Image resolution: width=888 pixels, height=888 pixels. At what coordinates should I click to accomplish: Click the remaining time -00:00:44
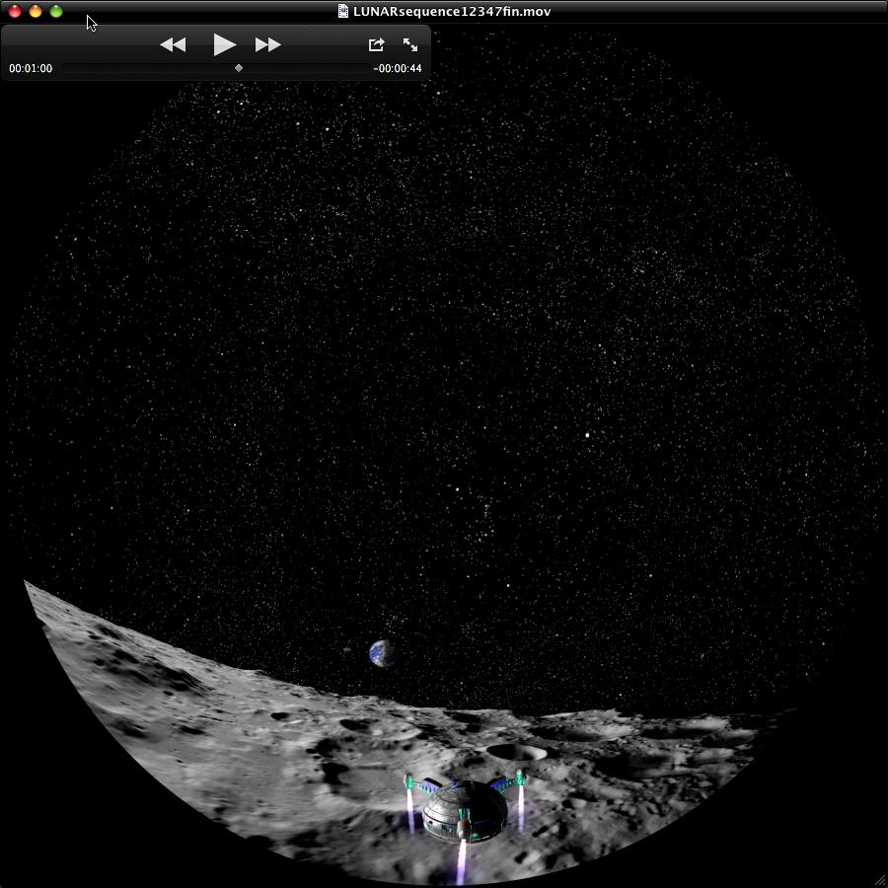(x=398, y=68)
